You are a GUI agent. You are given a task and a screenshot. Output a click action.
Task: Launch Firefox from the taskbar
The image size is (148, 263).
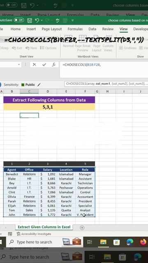click(143, 242)
